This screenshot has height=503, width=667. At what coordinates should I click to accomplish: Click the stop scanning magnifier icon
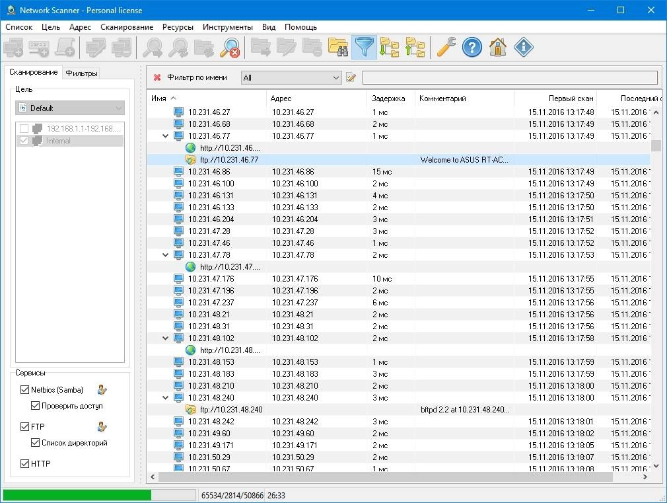pos(230,48)
